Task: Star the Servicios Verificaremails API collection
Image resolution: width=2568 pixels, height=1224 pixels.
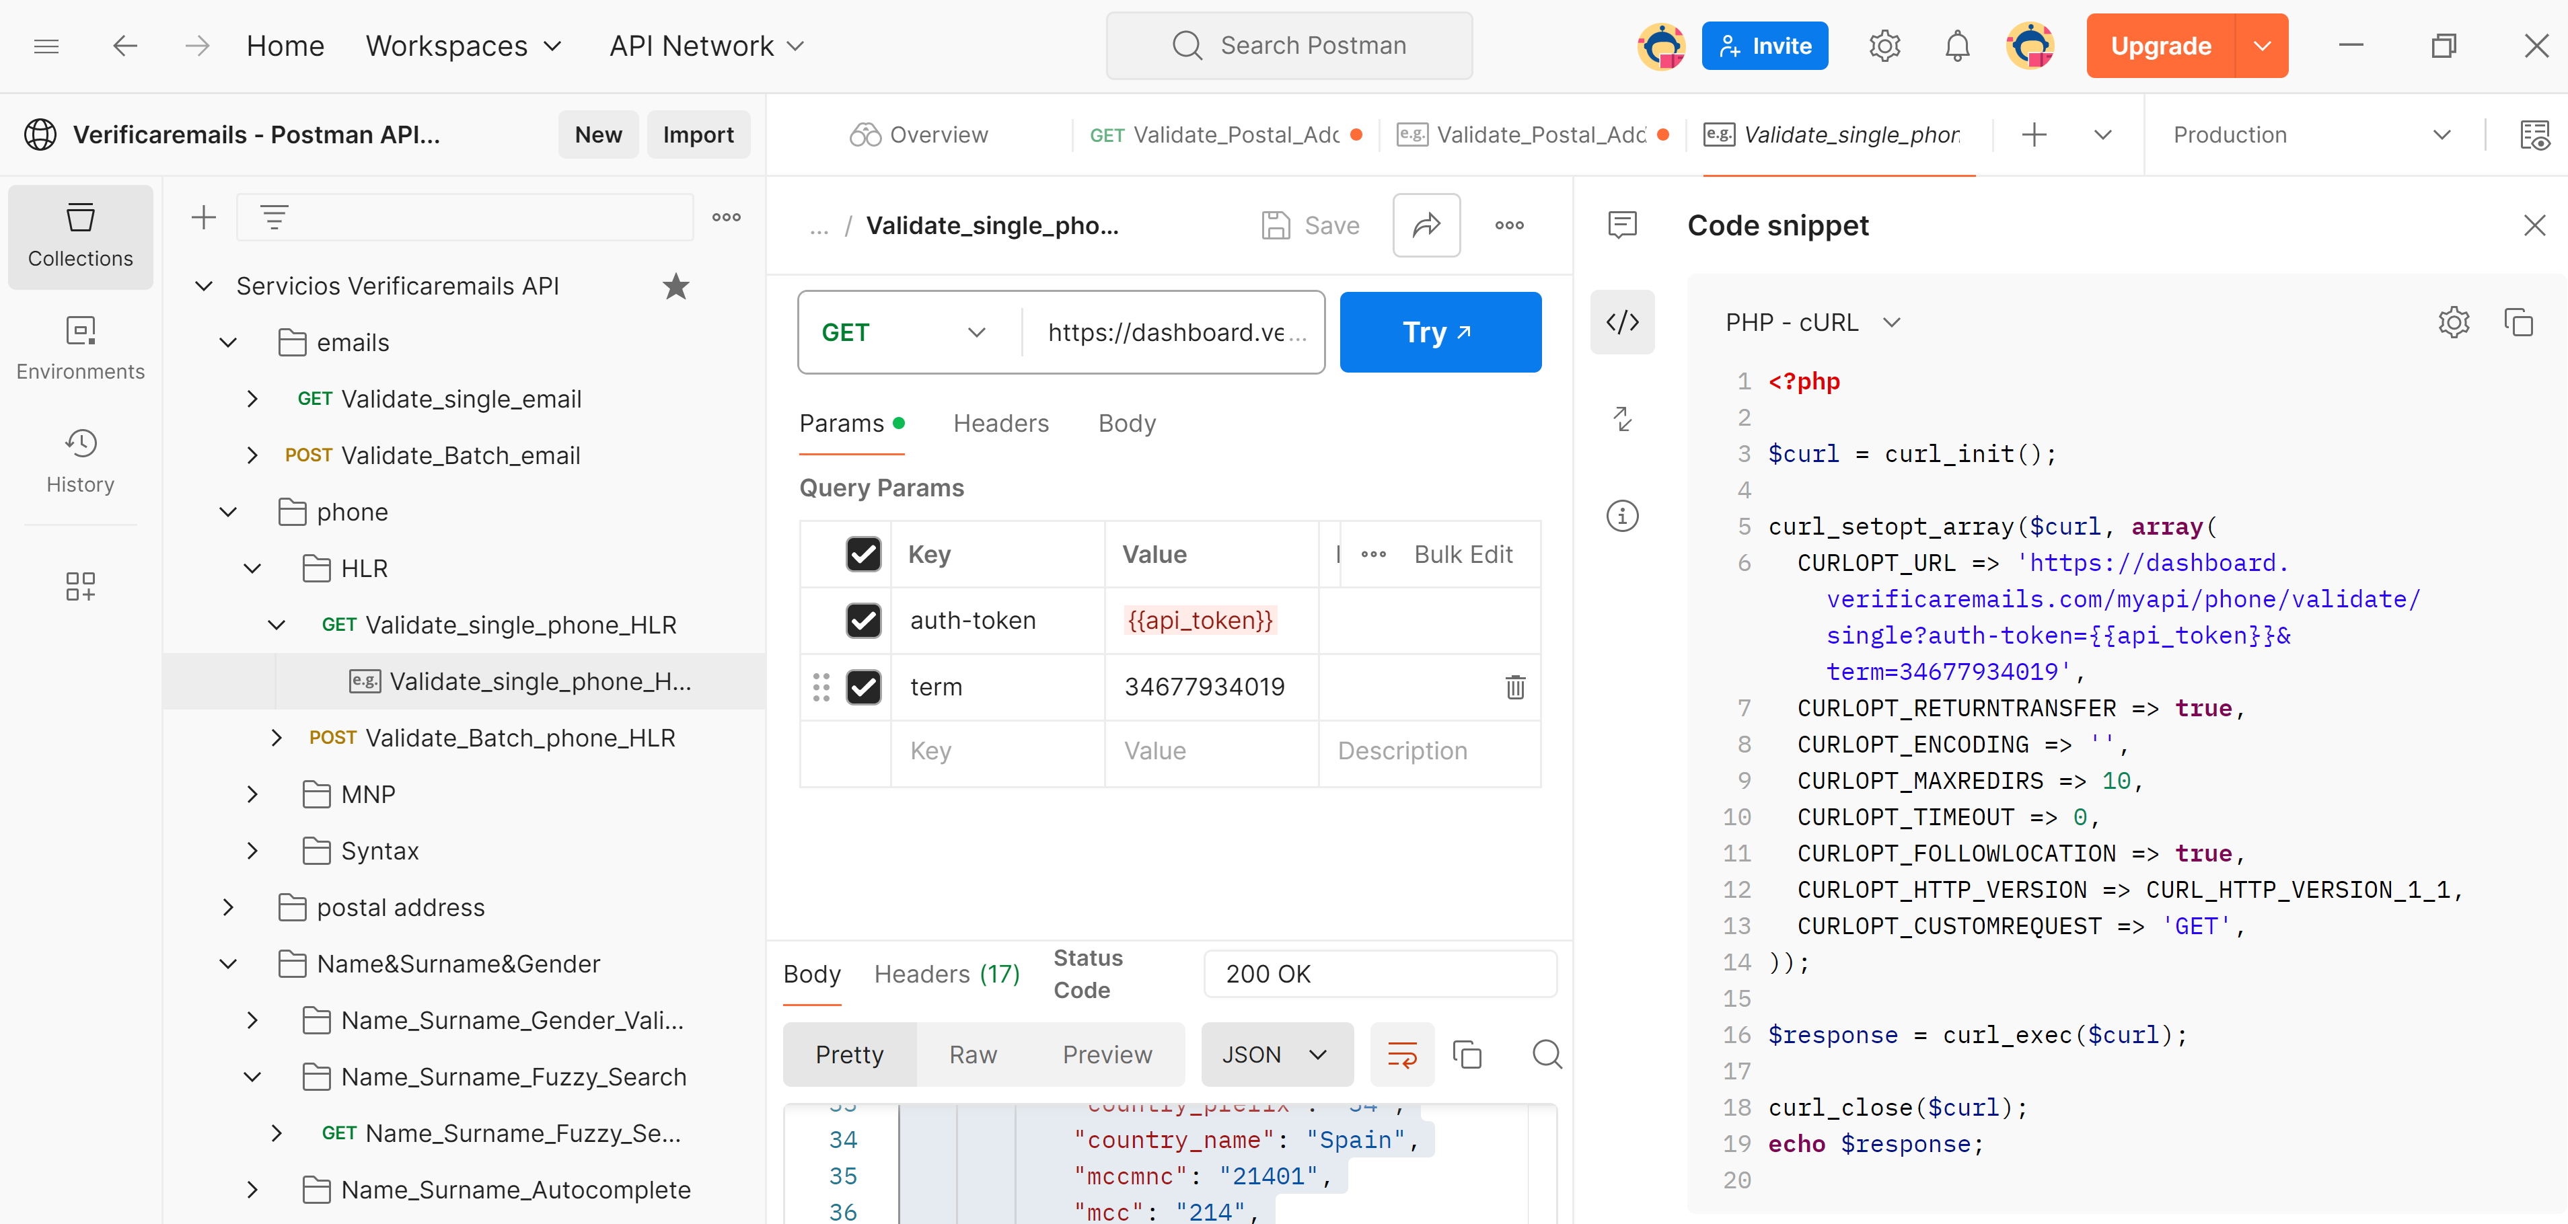Action: (x=676, y=286)
